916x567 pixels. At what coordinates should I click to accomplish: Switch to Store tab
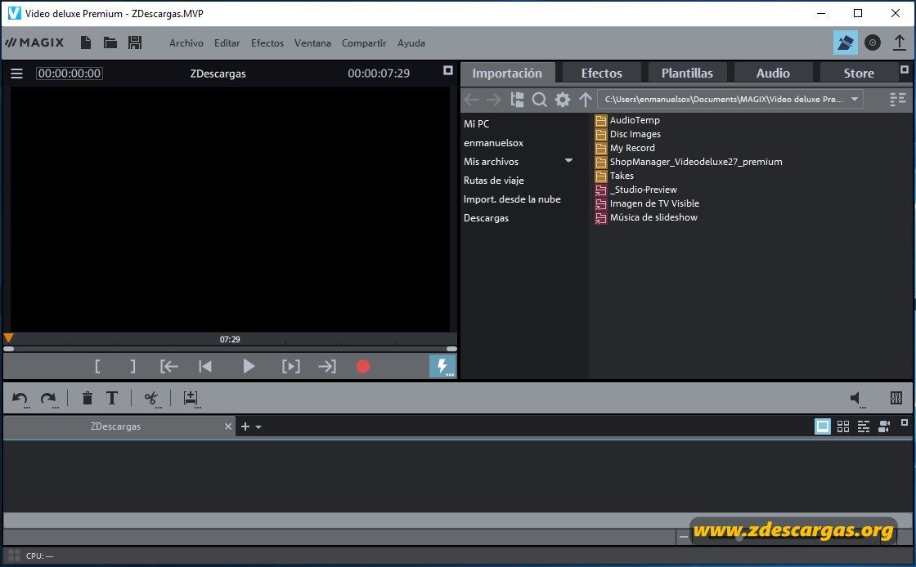pyautogui.click(x=859, y=73)
